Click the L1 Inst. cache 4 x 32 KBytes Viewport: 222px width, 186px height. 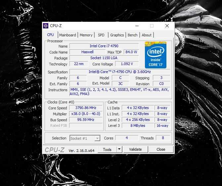[138, 114]
